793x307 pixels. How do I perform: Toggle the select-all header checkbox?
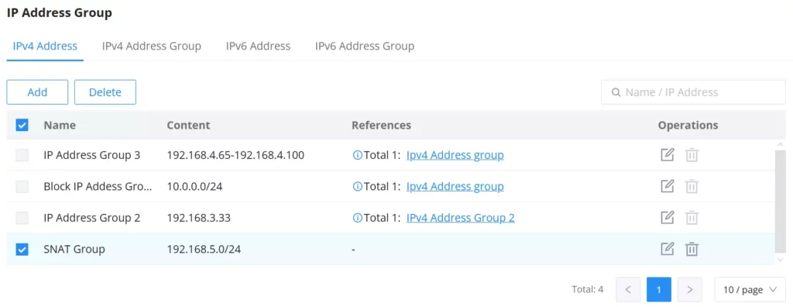[x=22, y=125]
